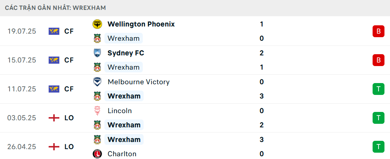Click the England flag icon for 26.04.25
This screenshot has height=159, width=390.
[54, 147]
